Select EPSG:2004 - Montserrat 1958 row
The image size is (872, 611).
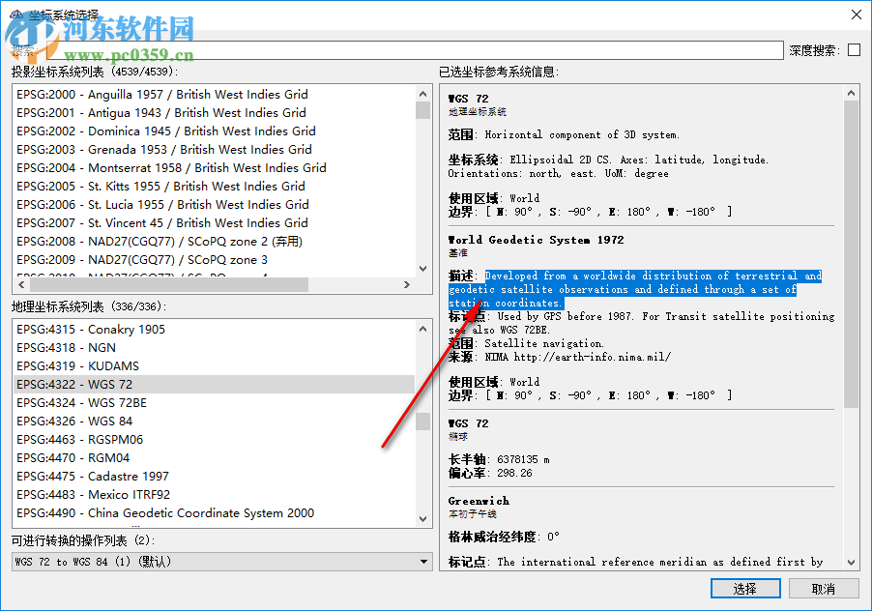[x=214, y=168]
